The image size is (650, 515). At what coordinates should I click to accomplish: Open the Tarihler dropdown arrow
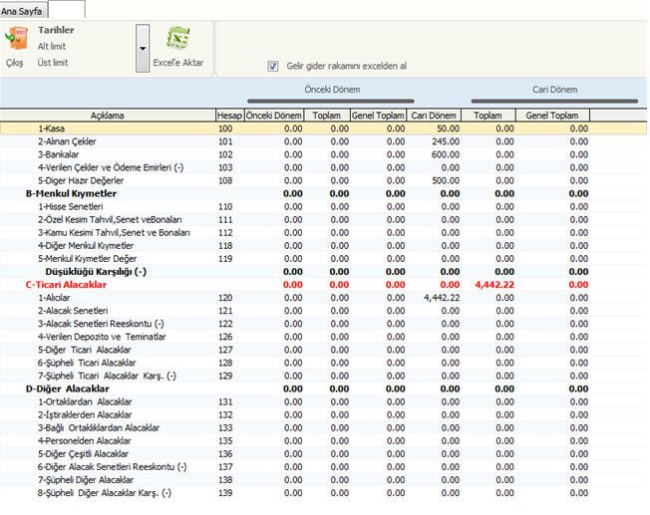(x=143, y=48)
